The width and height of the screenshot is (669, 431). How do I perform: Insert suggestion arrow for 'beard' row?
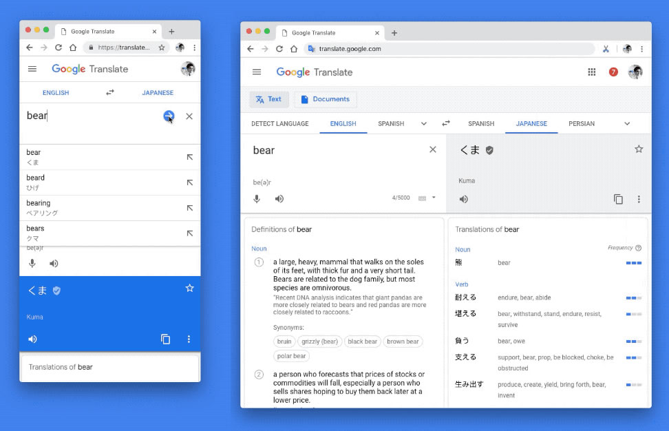tap(190, 182)
